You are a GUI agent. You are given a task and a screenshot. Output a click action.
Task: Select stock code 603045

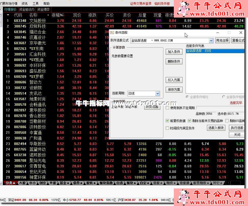pos(20,32)
